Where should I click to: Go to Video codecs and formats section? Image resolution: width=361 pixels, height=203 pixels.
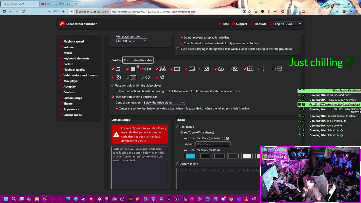click(81, 75)
